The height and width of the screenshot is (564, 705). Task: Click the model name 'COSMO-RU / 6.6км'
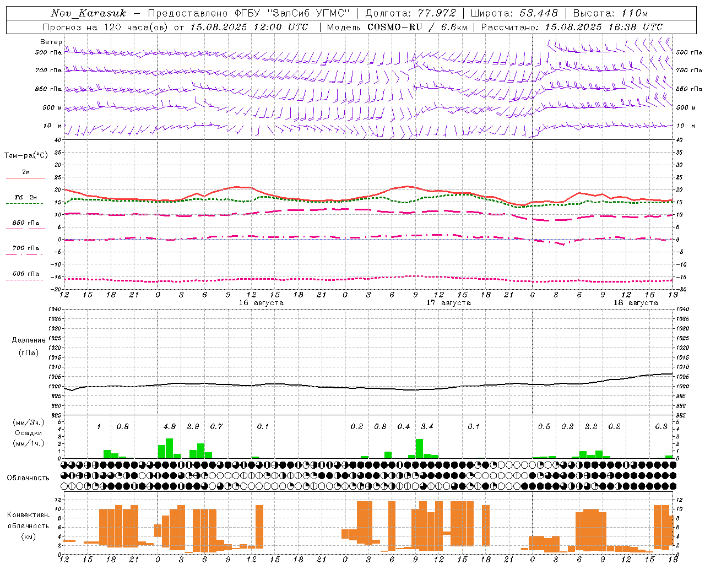[417, 27]
